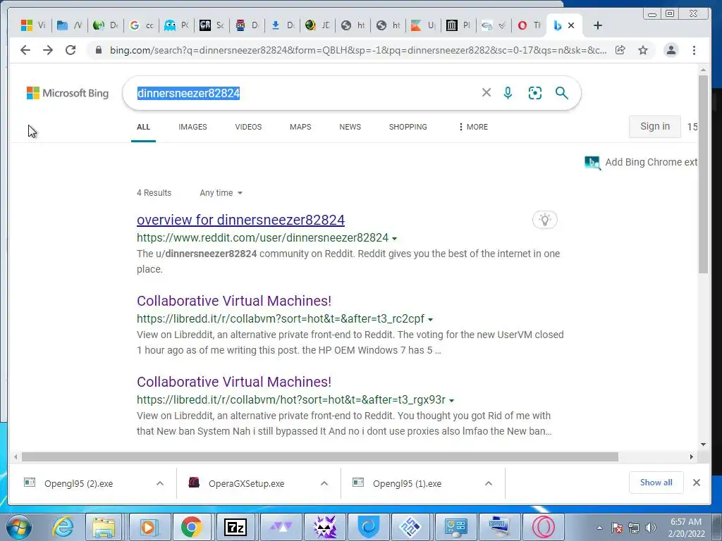Image resolution: width=722 pixels, height=541 pixels.
Task: Go back to previous page
Action: click(x=25, y=50)
